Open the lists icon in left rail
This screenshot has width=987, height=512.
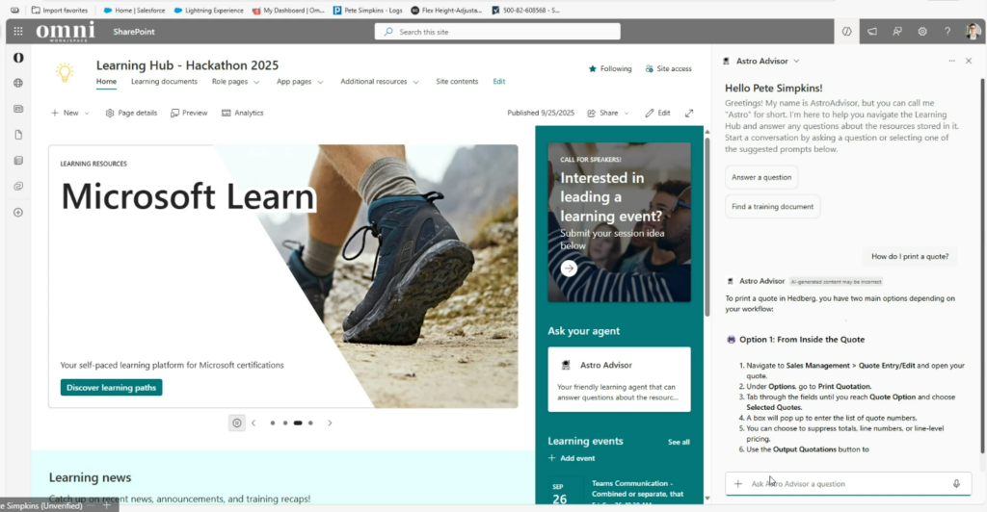(18, 160)
